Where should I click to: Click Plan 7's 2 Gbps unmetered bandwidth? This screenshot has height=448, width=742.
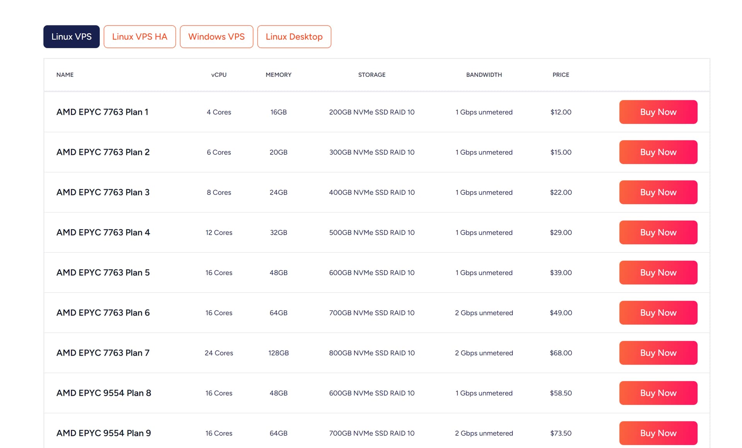tap(484, 353)
